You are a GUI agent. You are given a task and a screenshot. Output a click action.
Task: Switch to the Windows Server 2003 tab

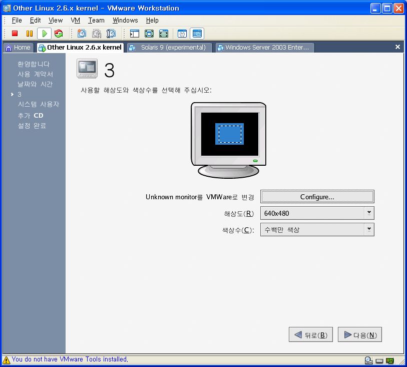264,48
